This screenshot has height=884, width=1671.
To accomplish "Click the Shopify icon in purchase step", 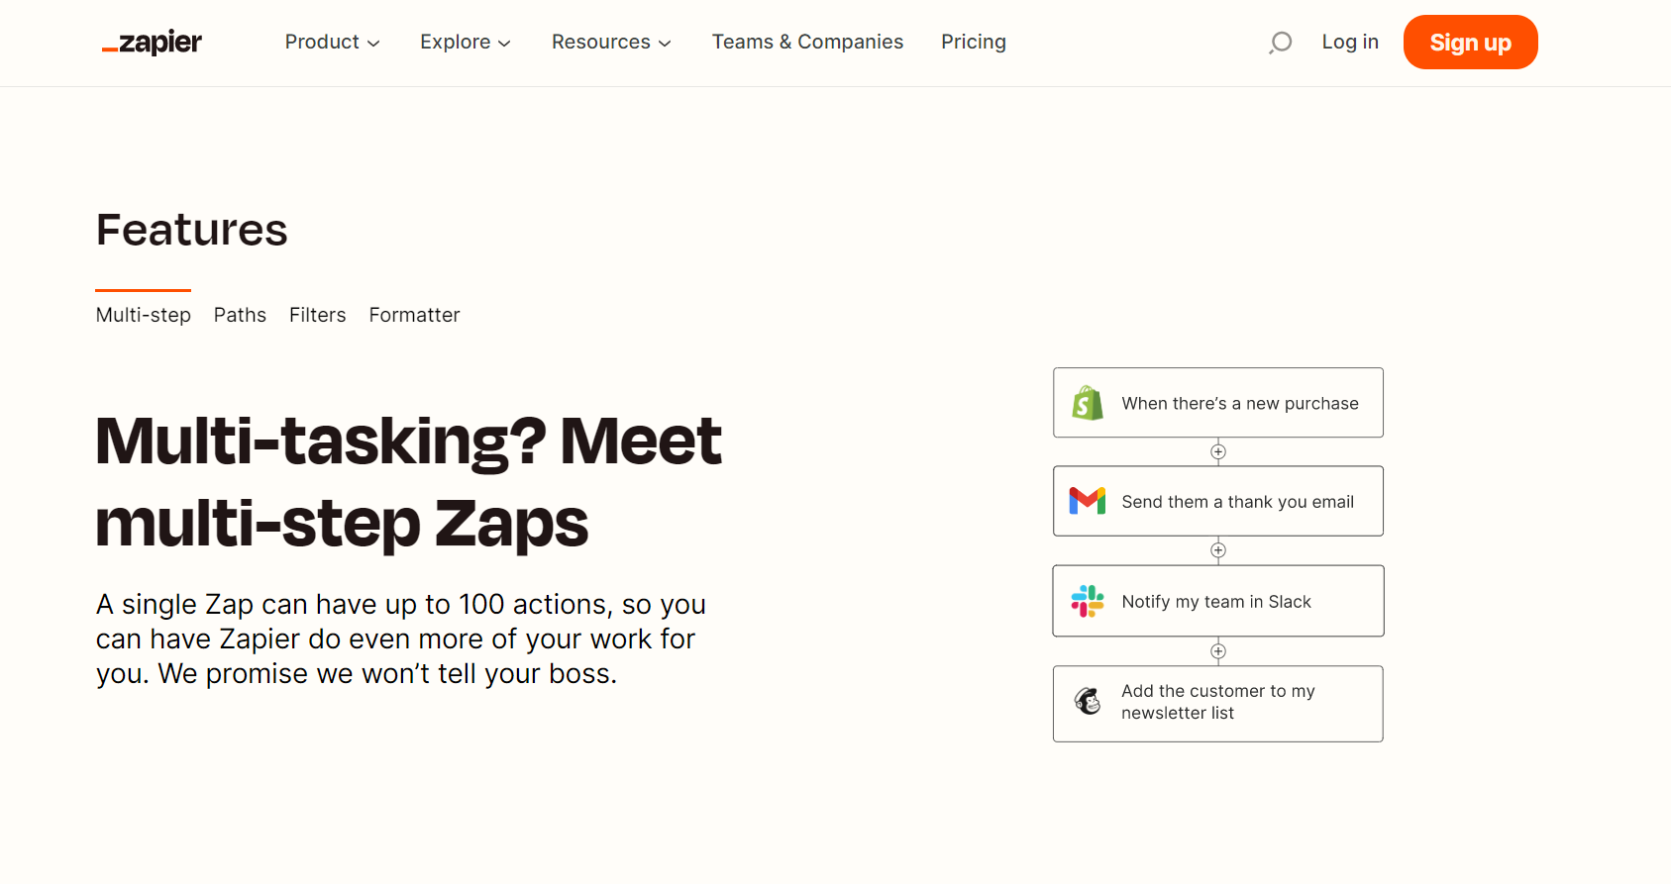I will pos(1088,403).
